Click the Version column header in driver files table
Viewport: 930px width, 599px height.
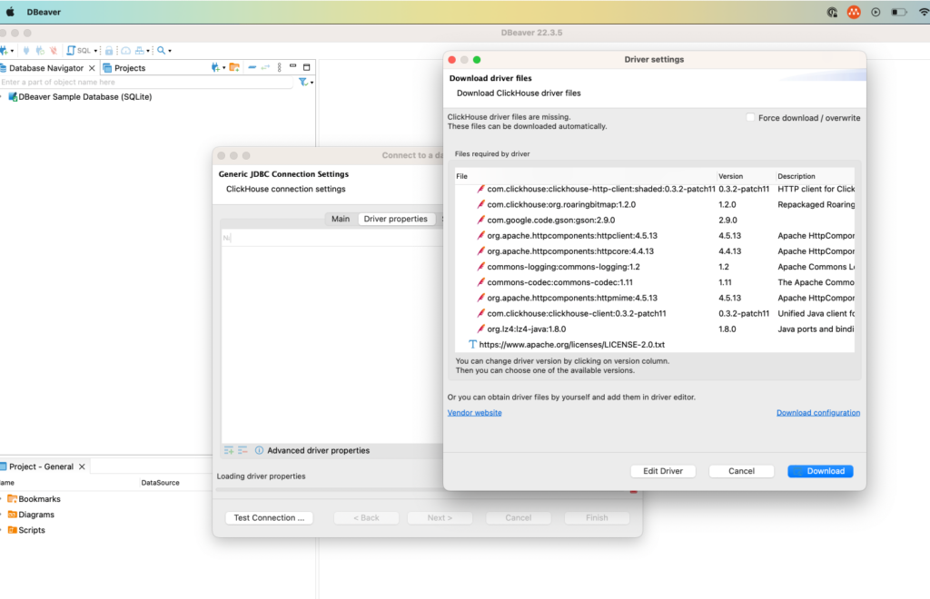point(746,177)
